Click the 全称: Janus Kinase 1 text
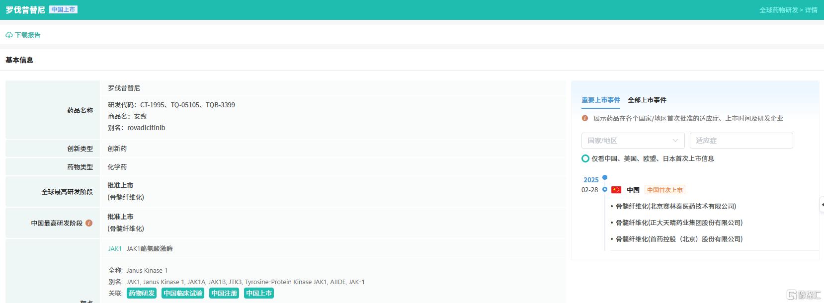 [138, 270]
